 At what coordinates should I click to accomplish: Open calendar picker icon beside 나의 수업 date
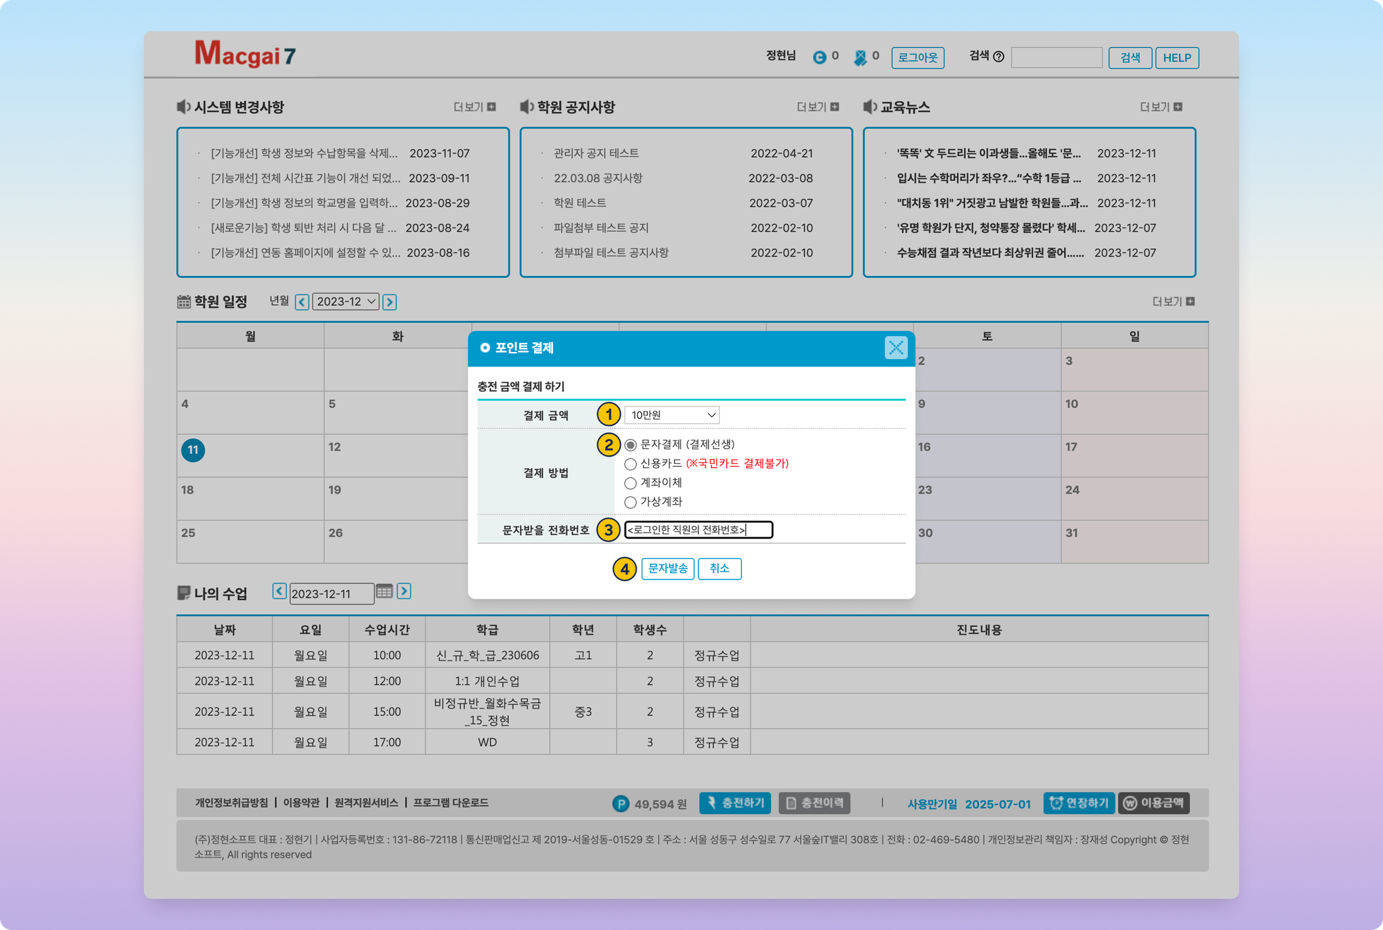coord(384,592)
